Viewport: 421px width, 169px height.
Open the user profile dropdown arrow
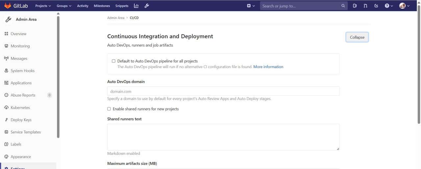(x=408, y=6)
